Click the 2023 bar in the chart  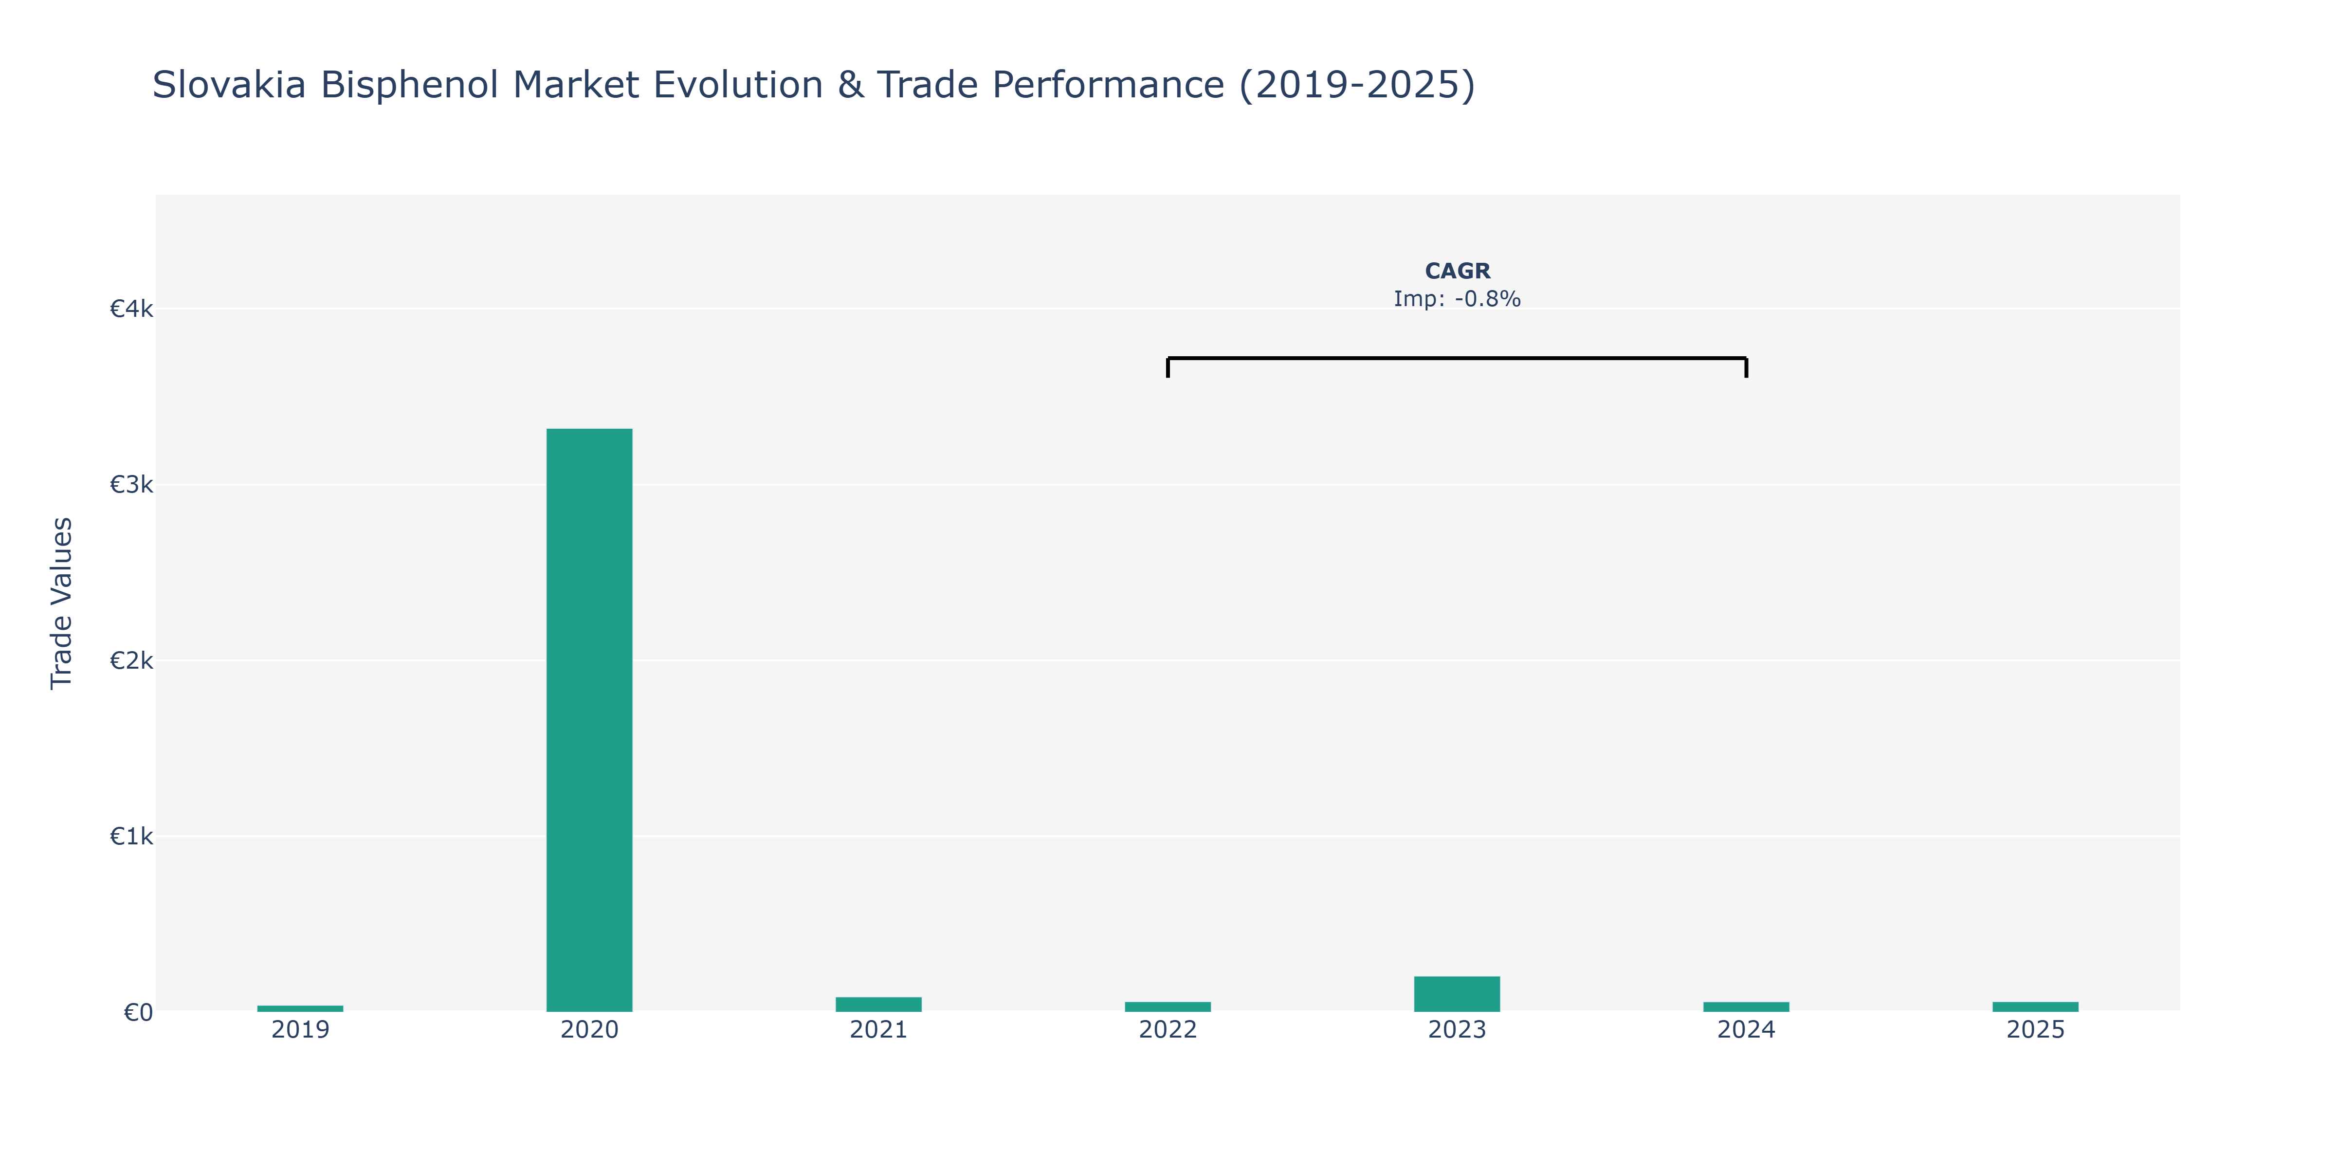(x=1457, y=994)
